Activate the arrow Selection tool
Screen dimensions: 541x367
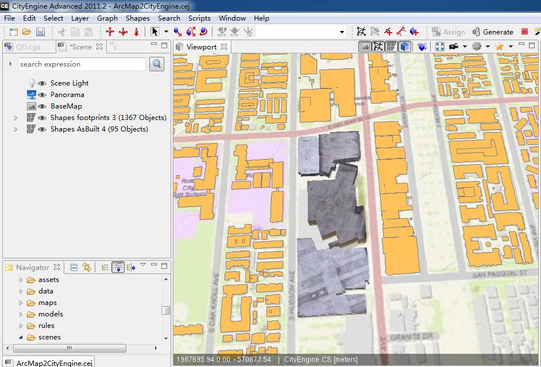tap(154, 32)
